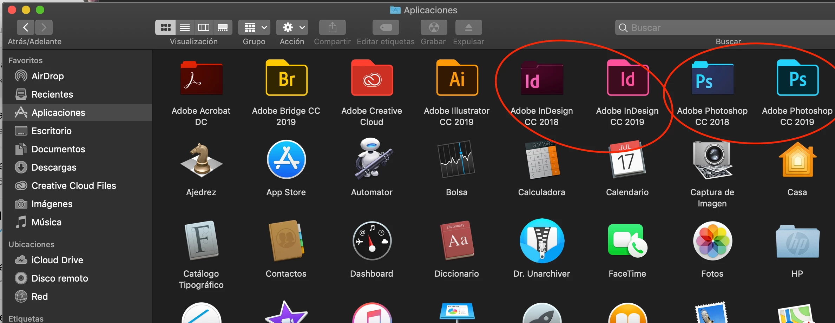
Task: Click the Launchpad rocket app icon
Action: point(542,313)
